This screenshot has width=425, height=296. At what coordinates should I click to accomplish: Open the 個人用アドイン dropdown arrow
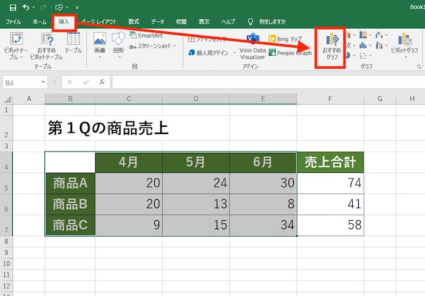(234, 53)
